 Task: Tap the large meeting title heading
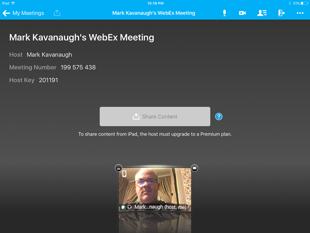pos(82,37)
